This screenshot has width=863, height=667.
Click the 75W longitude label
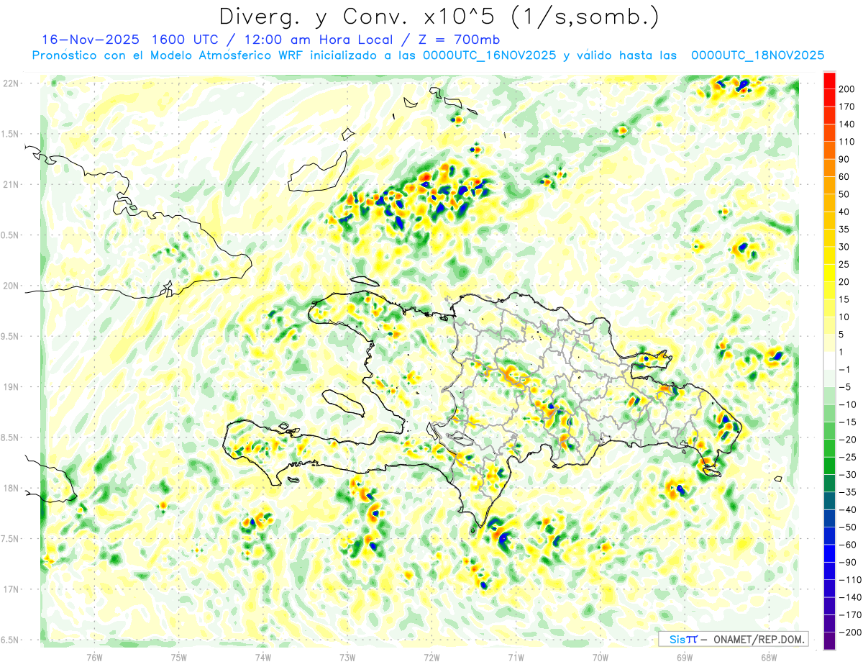178,658
